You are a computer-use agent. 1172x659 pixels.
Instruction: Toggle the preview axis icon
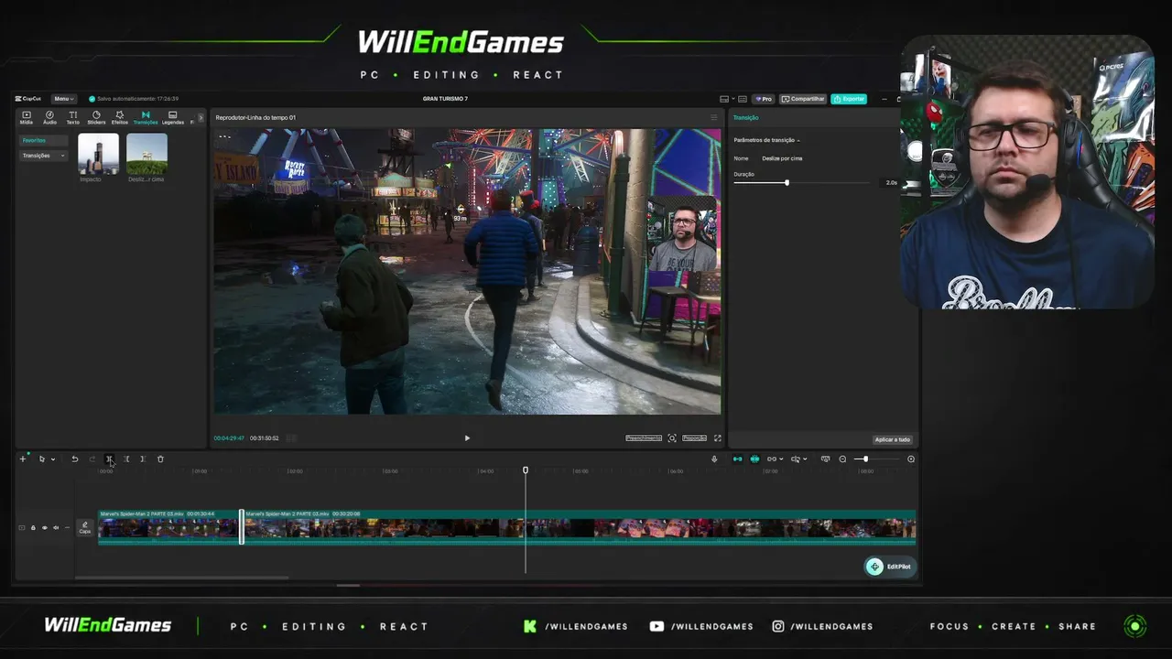tap(795, 459)
